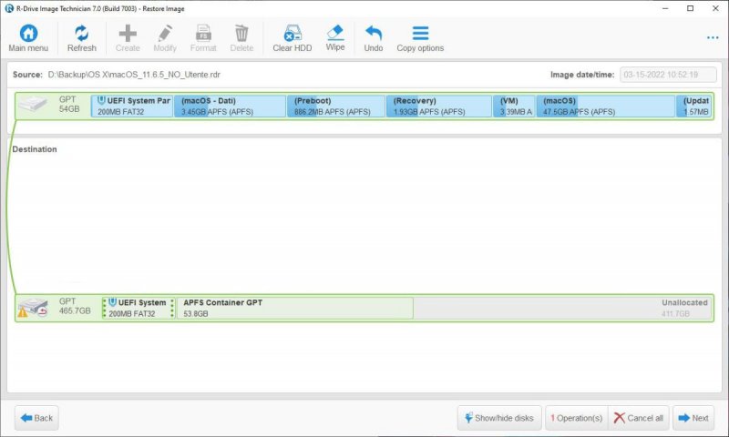The width and height of the screenshot is (729, 437).
Task: View 1 Operation(s) pending list
Action: pyautogui.click(x=577, y=418)
